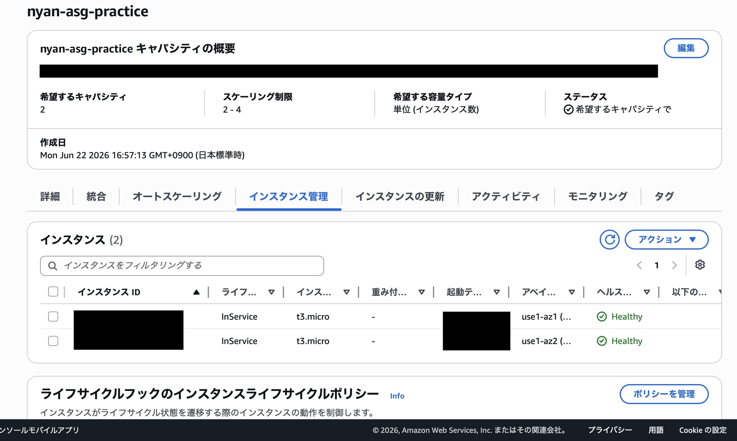Screen dimensions: 737x441
Task: Select the use1-az1 instance checkbox
Action: pyautogui.click(x=53, y=317)
